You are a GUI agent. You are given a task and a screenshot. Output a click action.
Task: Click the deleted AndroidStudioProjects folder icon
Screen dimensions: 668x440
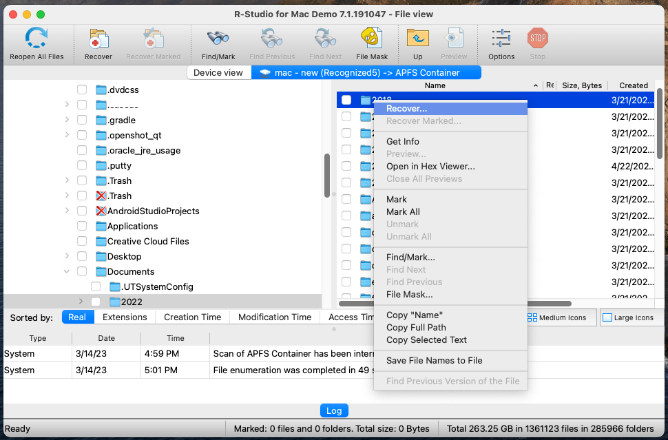pos(101,211)
